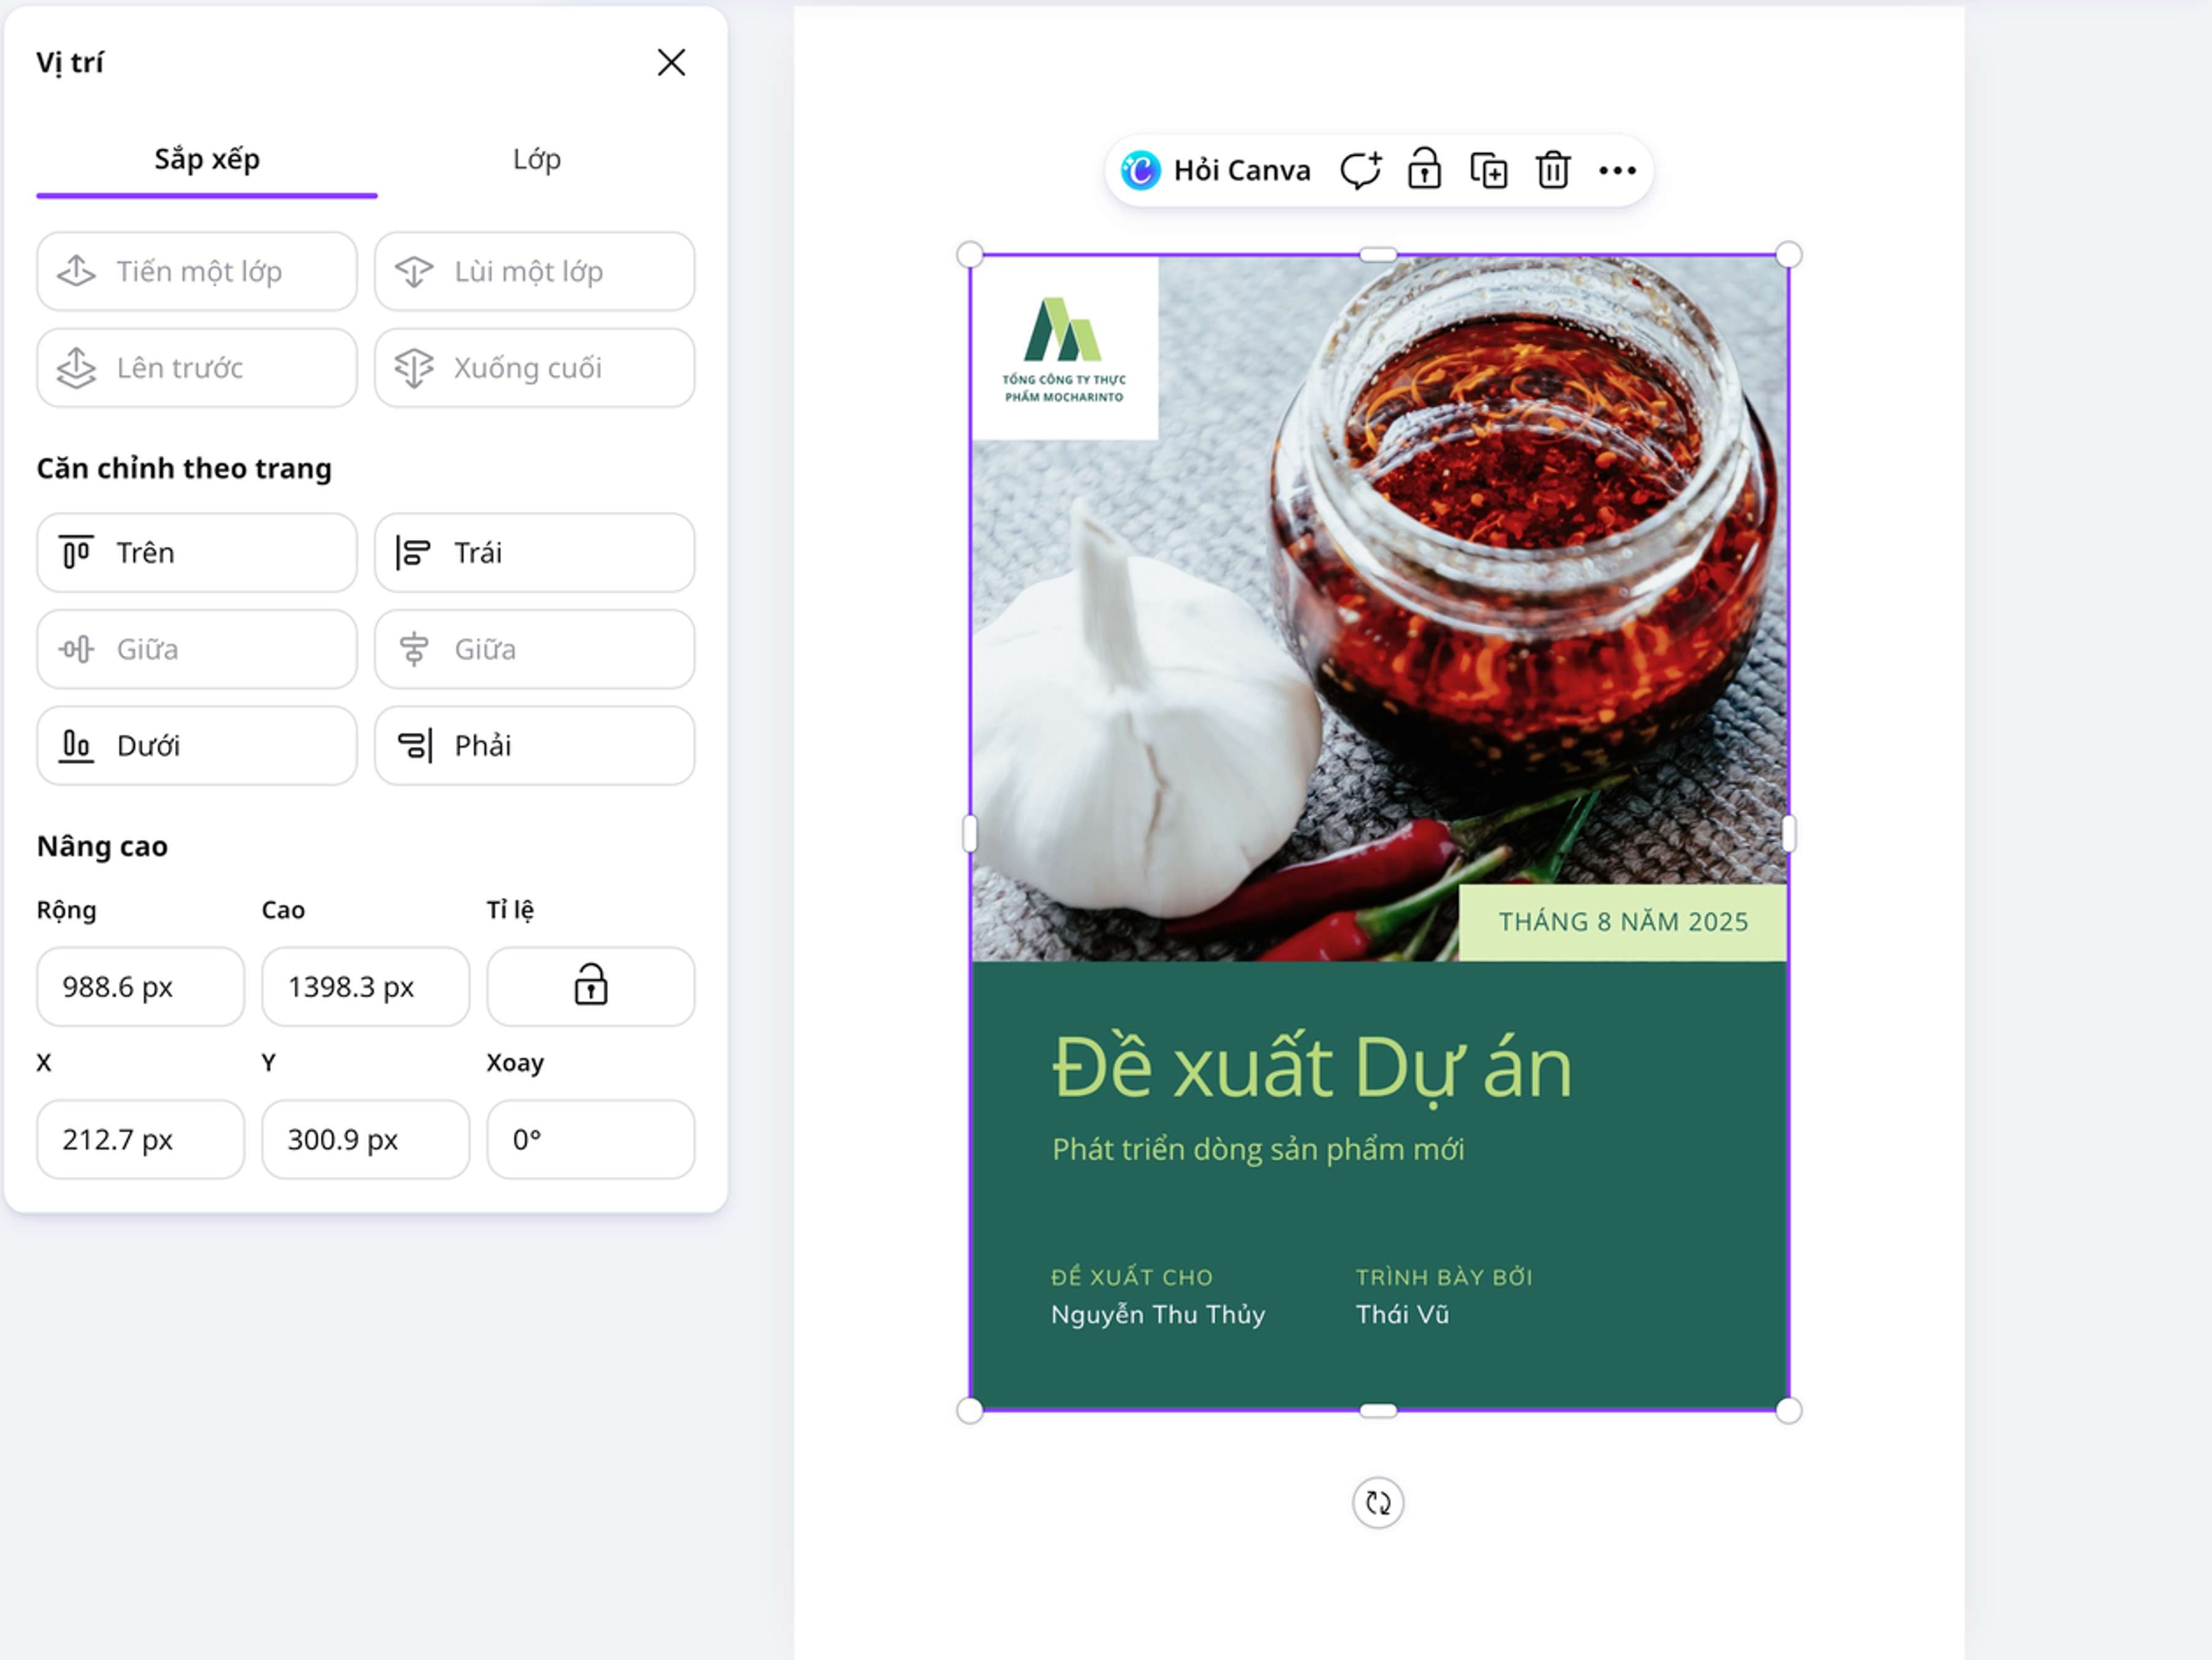Click Lùi một lớp button
The width and height of the screenshot is (2212, 1660).
click(x=535, y=272)
